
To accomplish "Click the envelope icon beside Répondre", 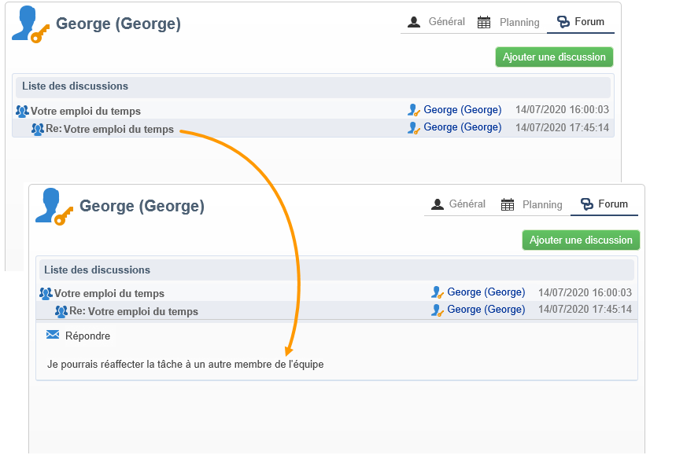I will tap(53, 335).
